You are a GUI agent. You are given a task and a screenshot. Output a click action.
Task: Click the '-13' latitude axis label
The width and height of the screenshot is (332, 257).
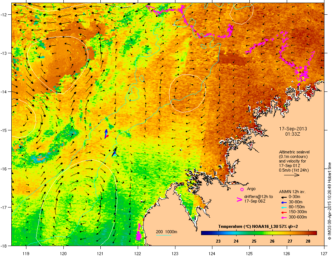pyautogui.click(x=4, y=53)
